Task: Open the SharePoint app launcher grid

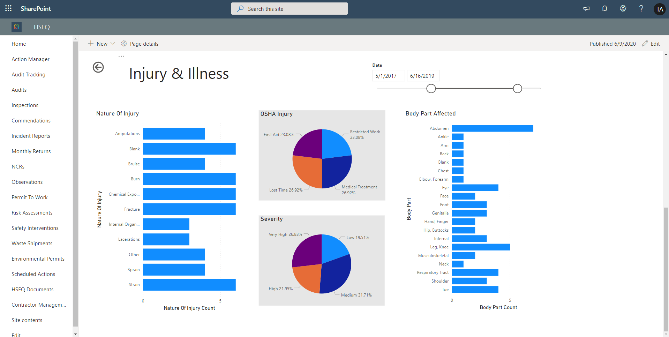Action: [x=8, y=8]
